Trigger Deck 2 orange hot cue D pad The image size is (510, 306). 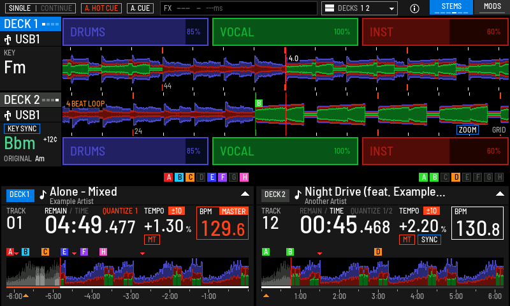tap(456, 177)
